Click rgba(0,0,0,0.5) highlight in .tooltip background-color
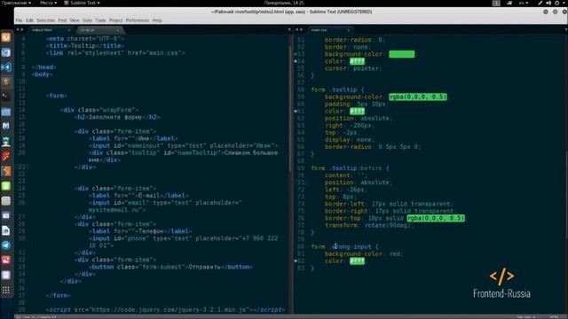 [x=418, y=97]
